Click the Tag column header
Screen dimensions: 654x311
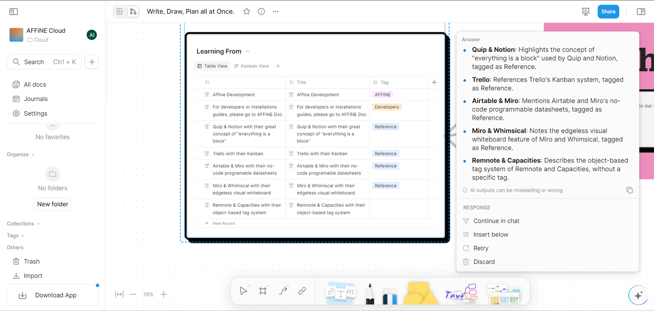tap(399, 83)
